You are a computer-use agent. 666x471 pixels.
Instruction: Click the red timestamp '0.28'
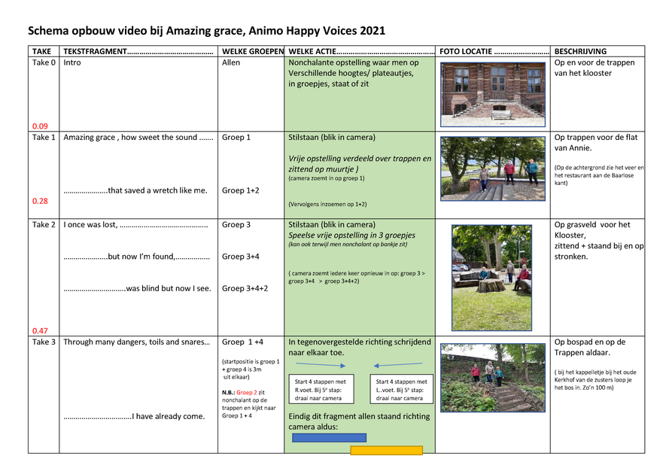click(x=40, y=201)
